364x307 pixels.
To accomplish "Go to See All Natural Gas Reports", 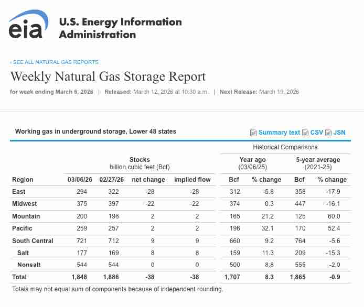I will [x=55, y=62].
